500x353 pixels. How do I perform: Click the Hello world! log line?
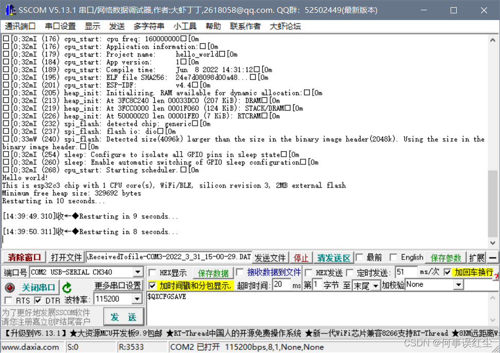[25, 178]
